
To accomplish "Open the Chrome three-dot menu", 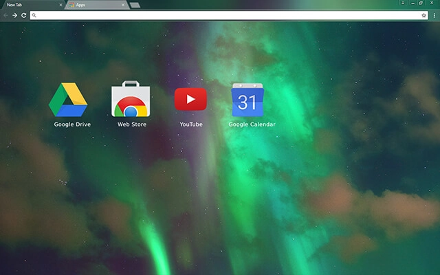I will [434, 15].
